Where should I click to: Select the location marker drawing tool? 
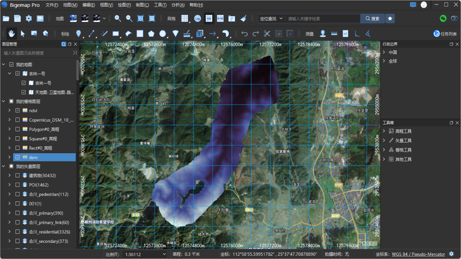pos(78,33)
